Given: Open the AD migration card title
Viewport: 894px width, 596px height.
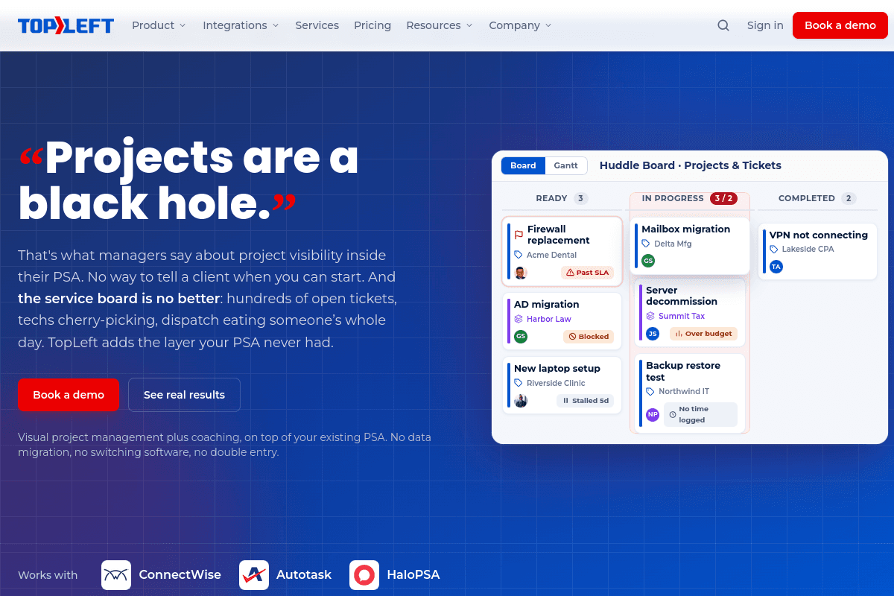Looking at the screenshot, I should coord(546,304).
